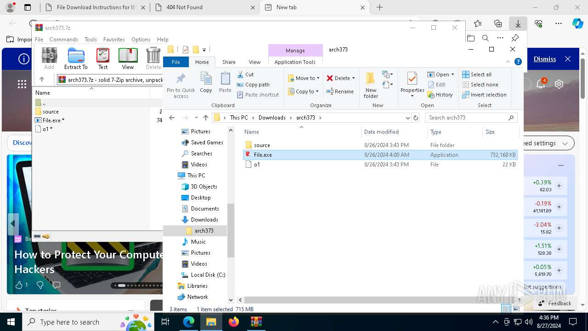Open Quick Access Toolbar customize dropdown
The height and width of the screenshot is (331, 588).
point(204,50)
